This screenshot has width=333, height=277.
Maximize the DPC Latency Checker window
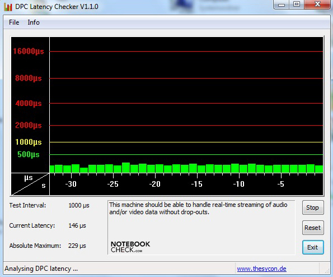[x=297, y=4]
